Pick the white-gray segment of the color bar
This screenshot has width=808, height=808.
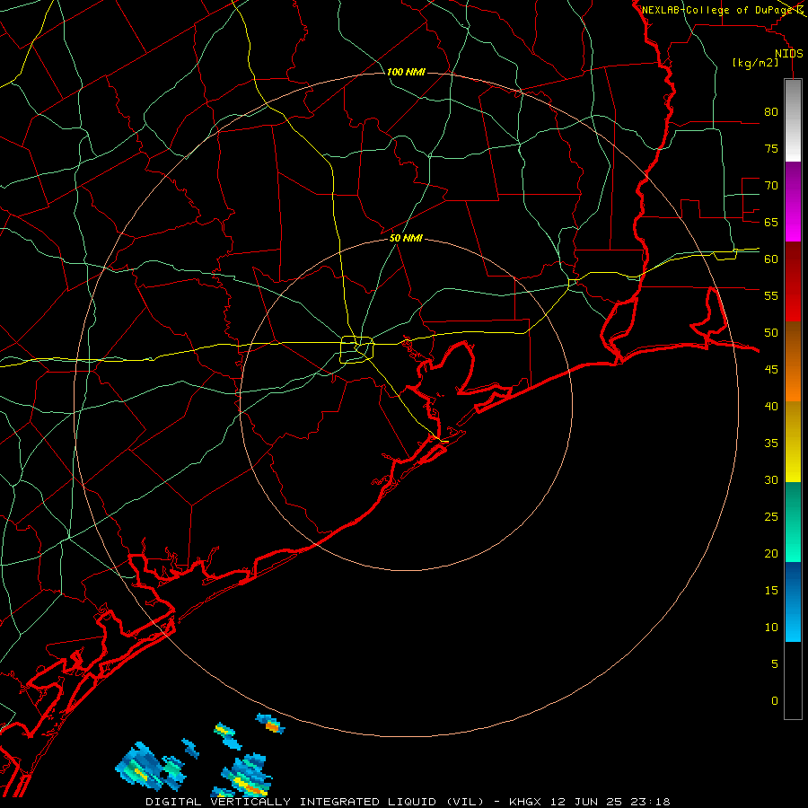pyautogui.click(x=793, y=120)
